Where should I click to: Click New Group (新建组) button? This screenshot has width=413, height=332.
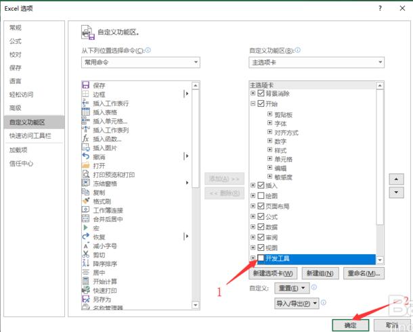(x=320, y=273)
